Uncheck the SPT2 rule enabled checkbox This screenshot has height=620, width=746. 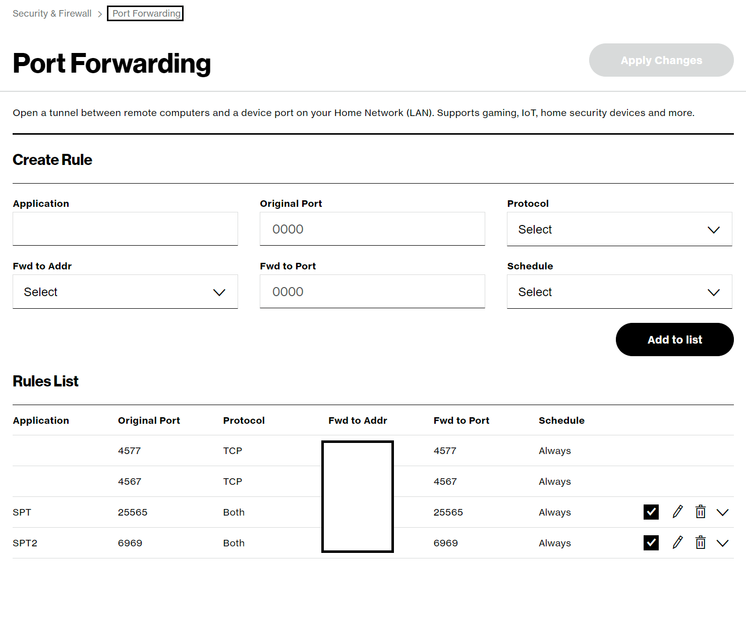[651, 543]
